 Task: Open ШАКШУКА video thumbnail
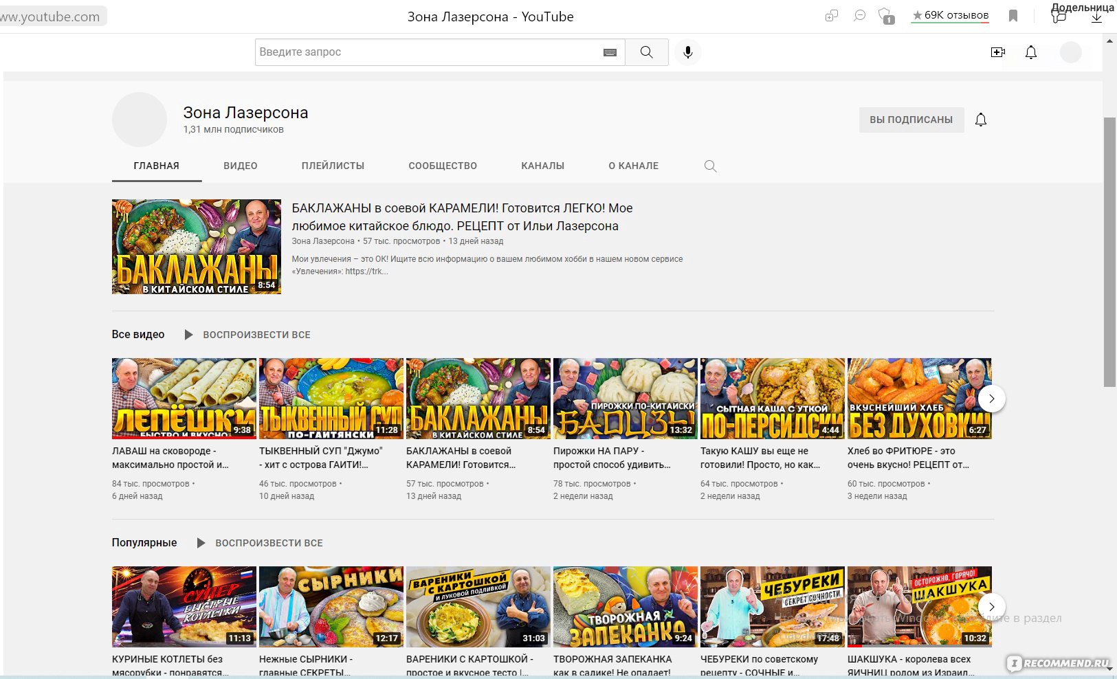pos(920,607)
